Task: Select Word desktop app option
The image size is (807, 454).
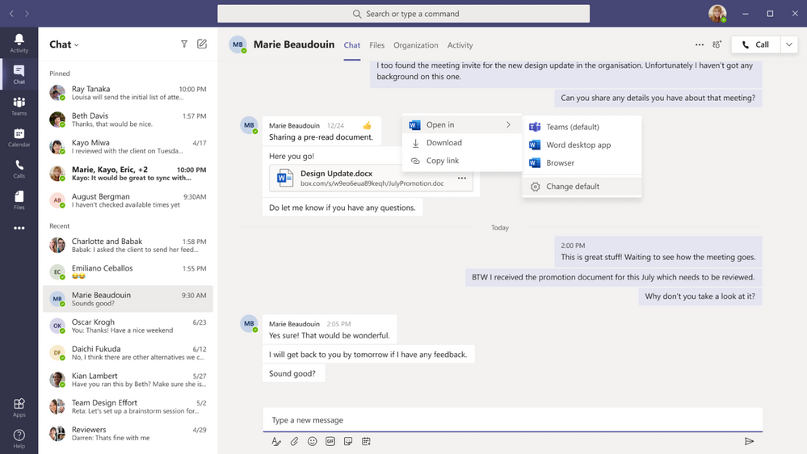Action: pos(578,145)
